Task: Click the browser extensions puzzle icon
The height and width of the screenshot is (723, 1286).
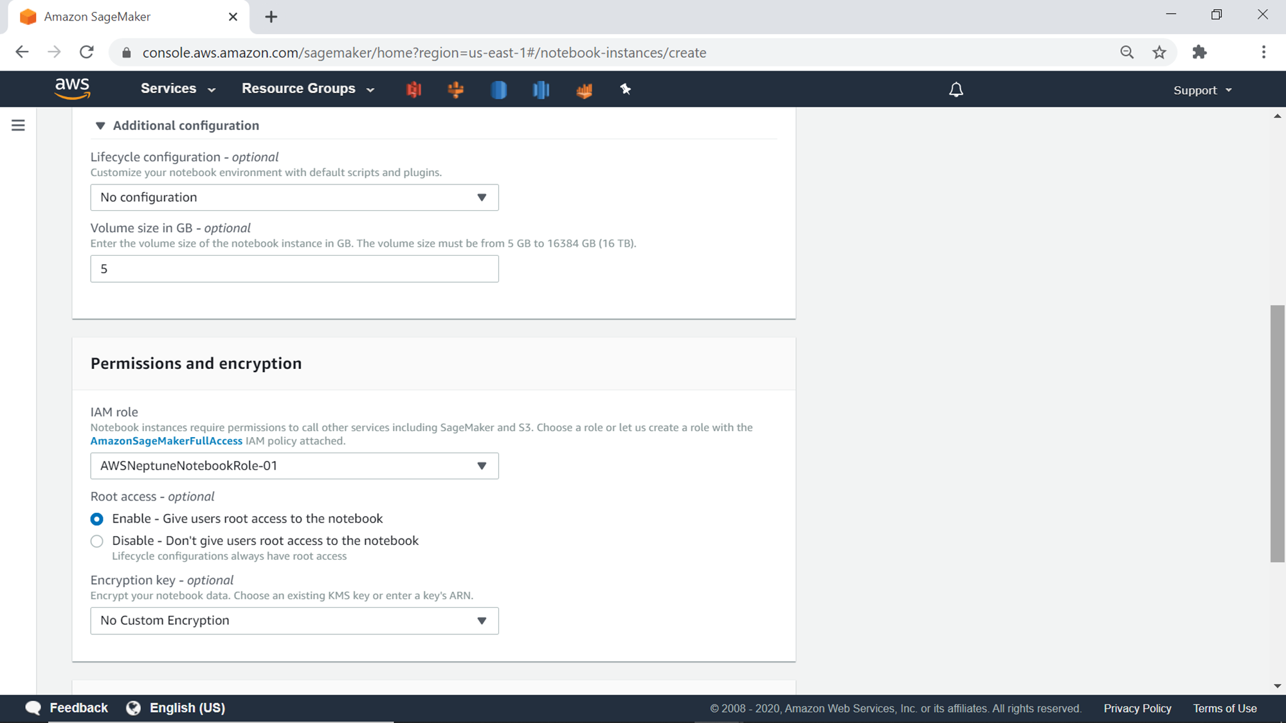Action: coord(1199,52)
